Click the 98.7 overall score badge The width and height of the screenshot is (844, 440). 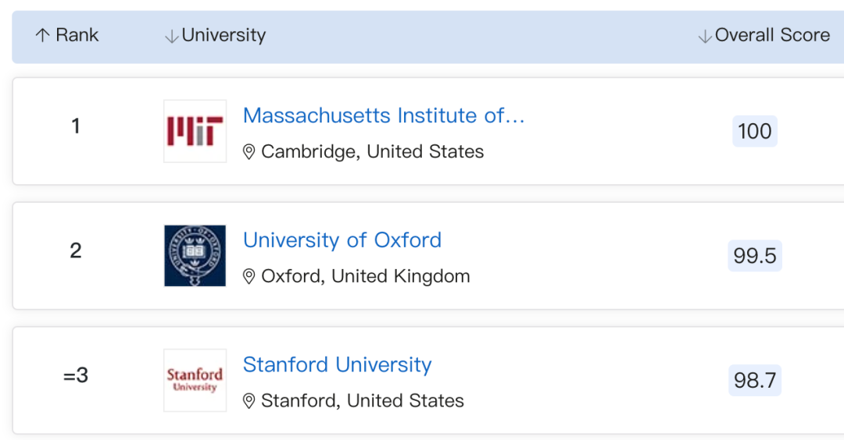coord(755,381)
